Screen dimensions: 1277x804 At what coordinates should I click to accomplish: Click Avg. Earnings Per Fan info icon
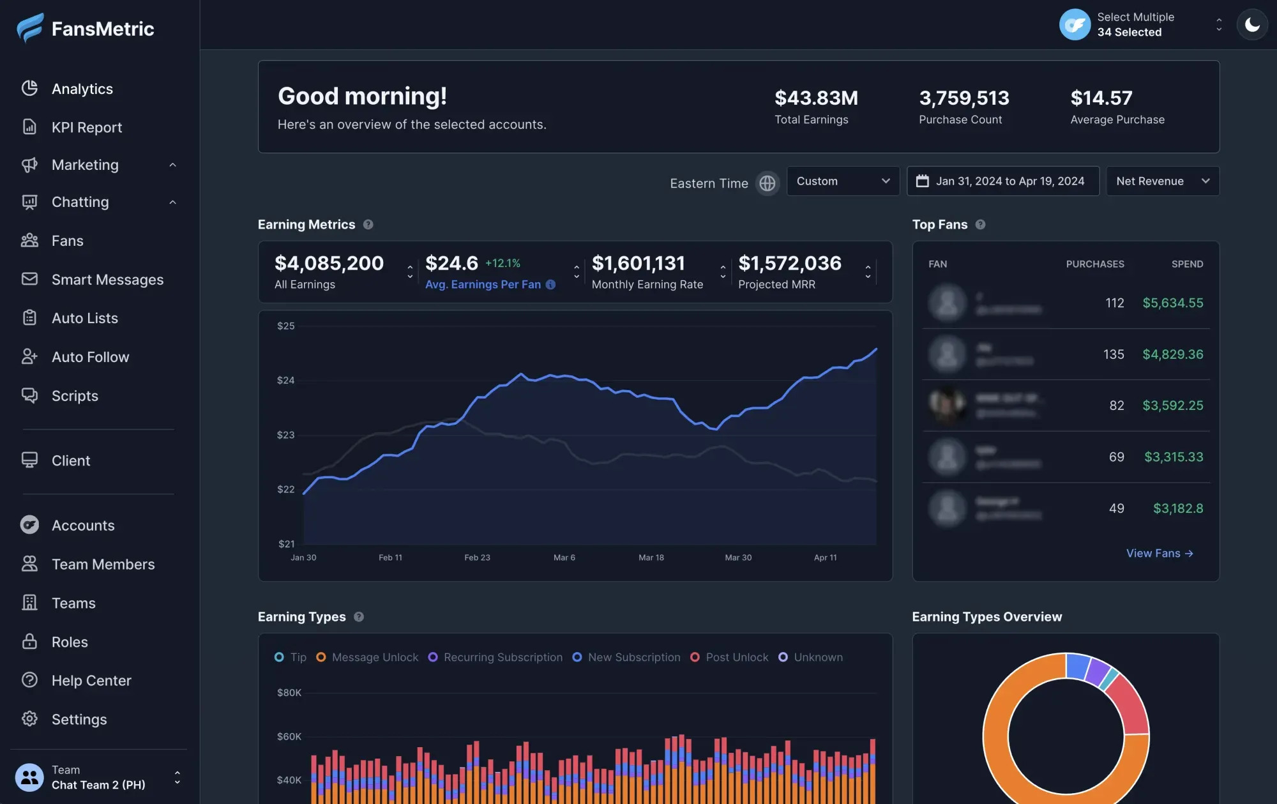tap(550, 285)
